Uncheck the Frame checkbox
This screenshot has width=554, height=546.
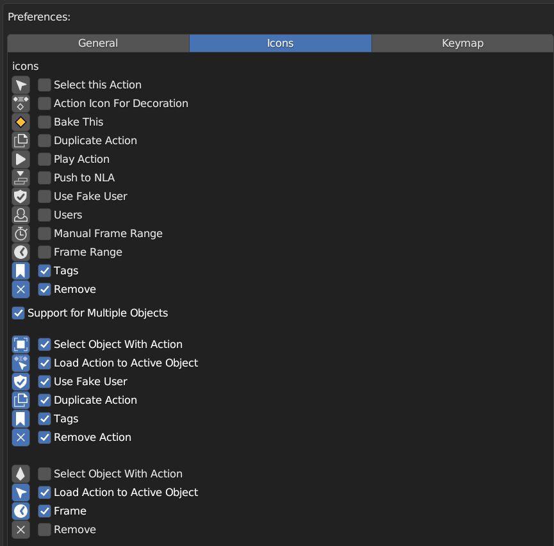tap(44, 511)
